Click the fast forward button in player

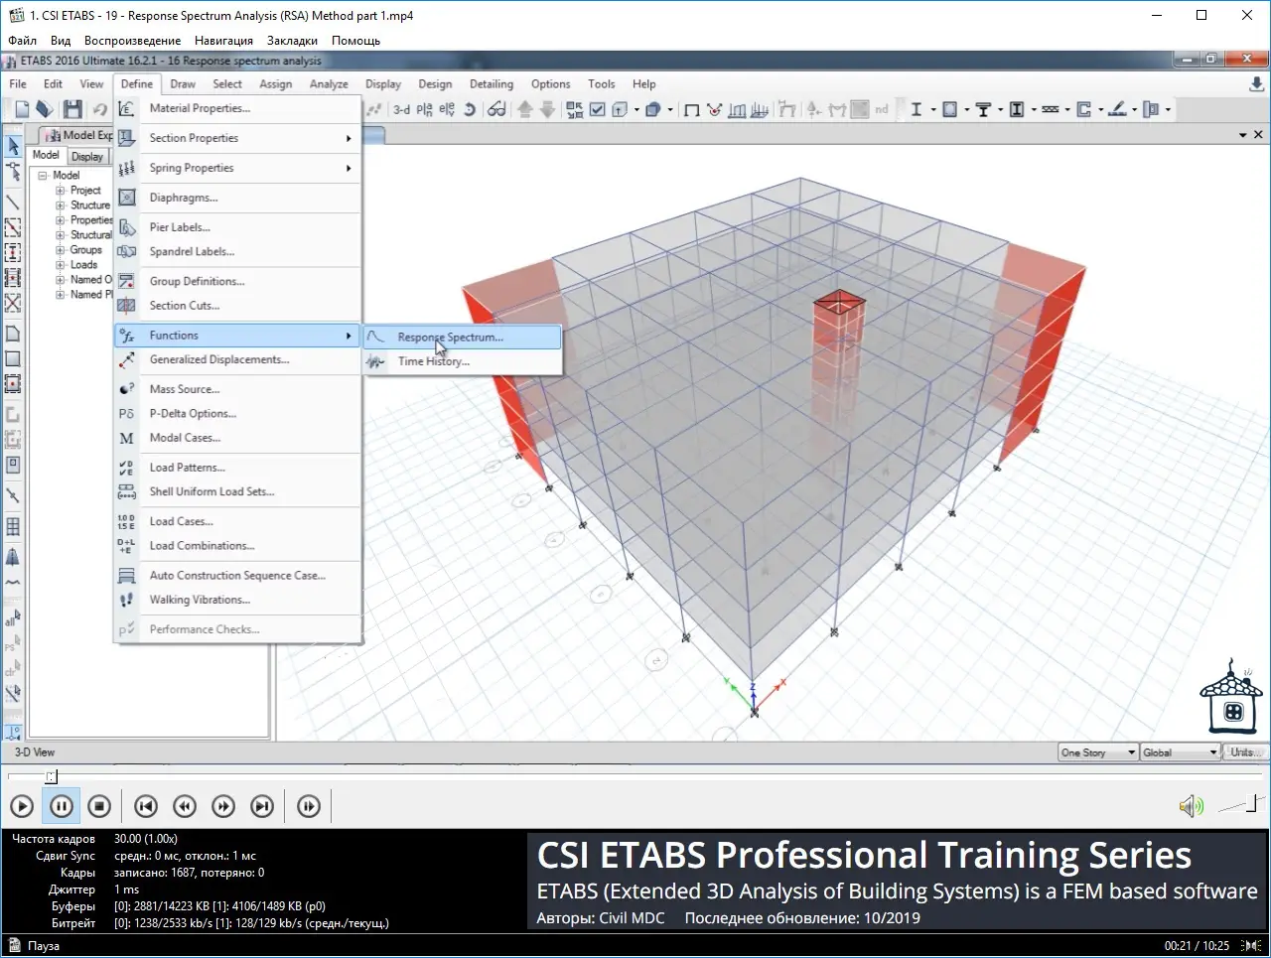click(x=223, y=806)
